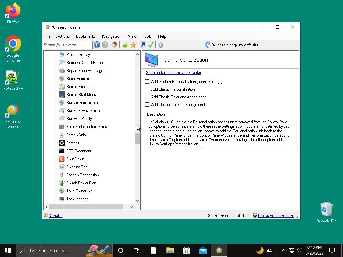Add this page to bookmarks icon
Viewport: 343px width, 257px height.
click(x=125, y=45)
